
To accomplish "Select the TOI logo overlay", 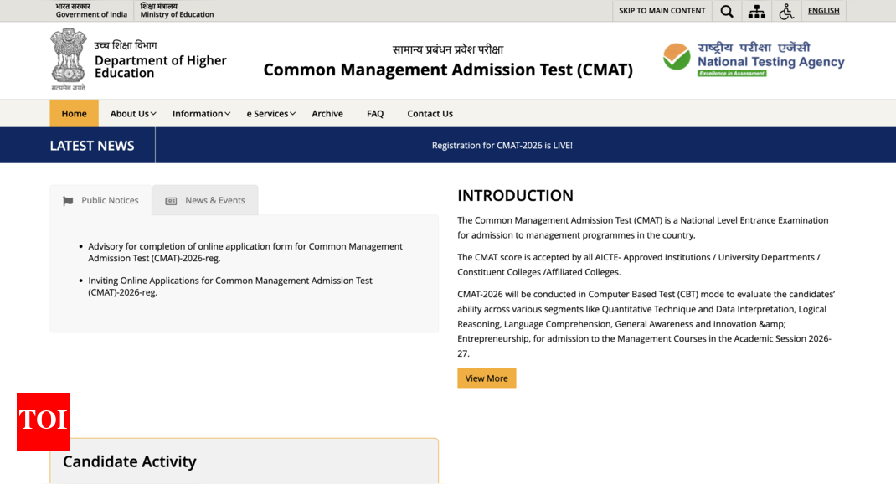I will [43, 423].
